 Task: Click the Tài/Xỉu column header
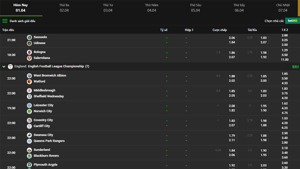pos(252,30)
